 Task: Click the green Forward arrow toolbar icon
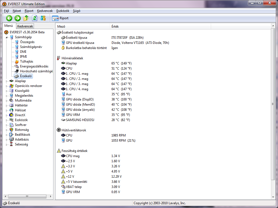(18, 18)
